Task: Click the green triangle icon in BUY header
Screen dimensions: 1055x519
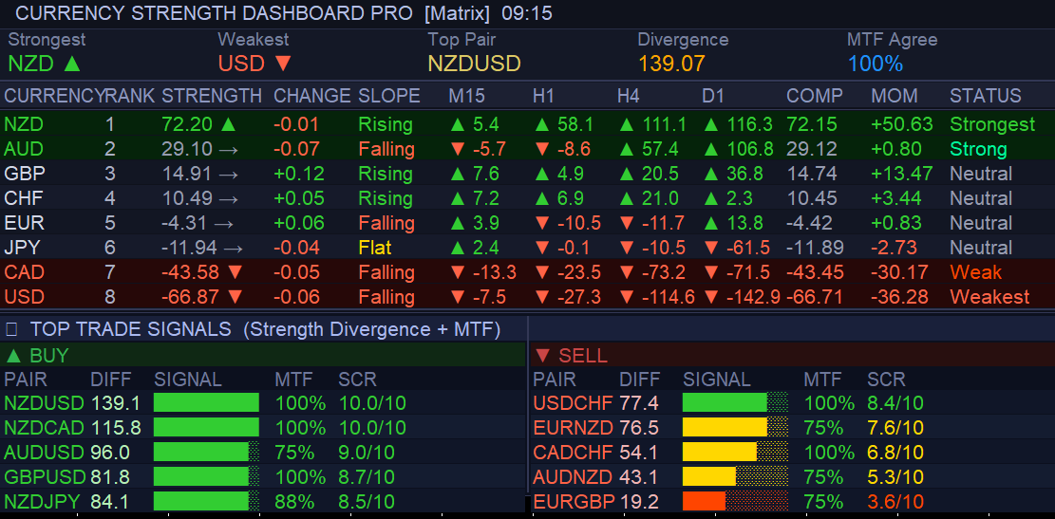Action: [x=13, y=356]
